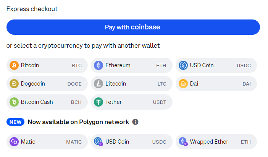Pay with Coinbase express checkout
Viewport: 268px width, 157px height.
pos(133,27)
